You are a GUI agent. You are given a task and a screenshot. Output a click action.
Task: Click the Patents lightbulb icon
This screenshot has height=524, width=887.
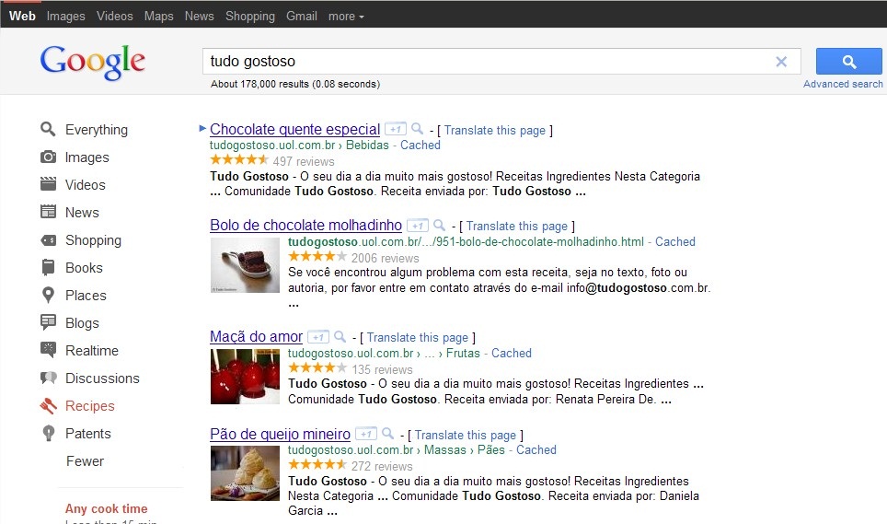click(x=49, y=433)
